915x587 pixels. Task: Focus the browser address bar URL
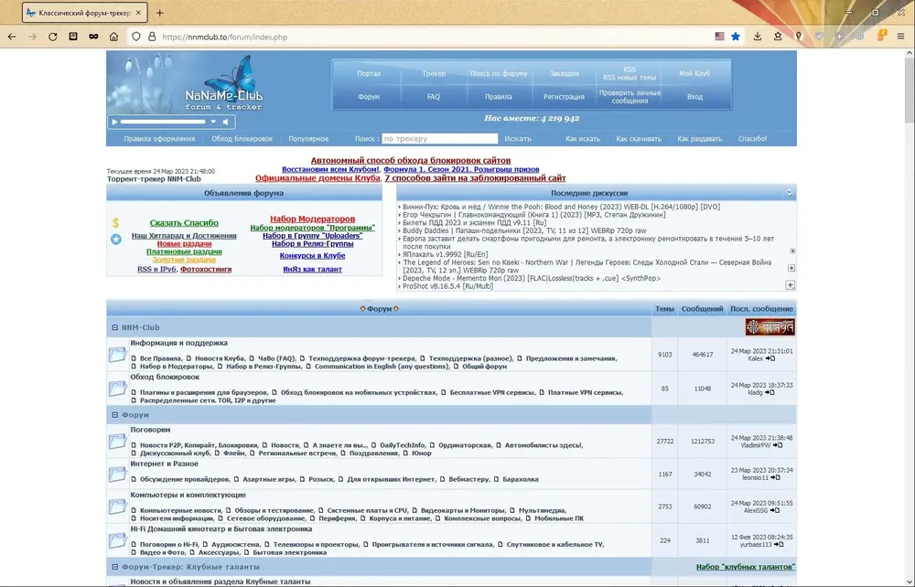[x=432, y=37]
